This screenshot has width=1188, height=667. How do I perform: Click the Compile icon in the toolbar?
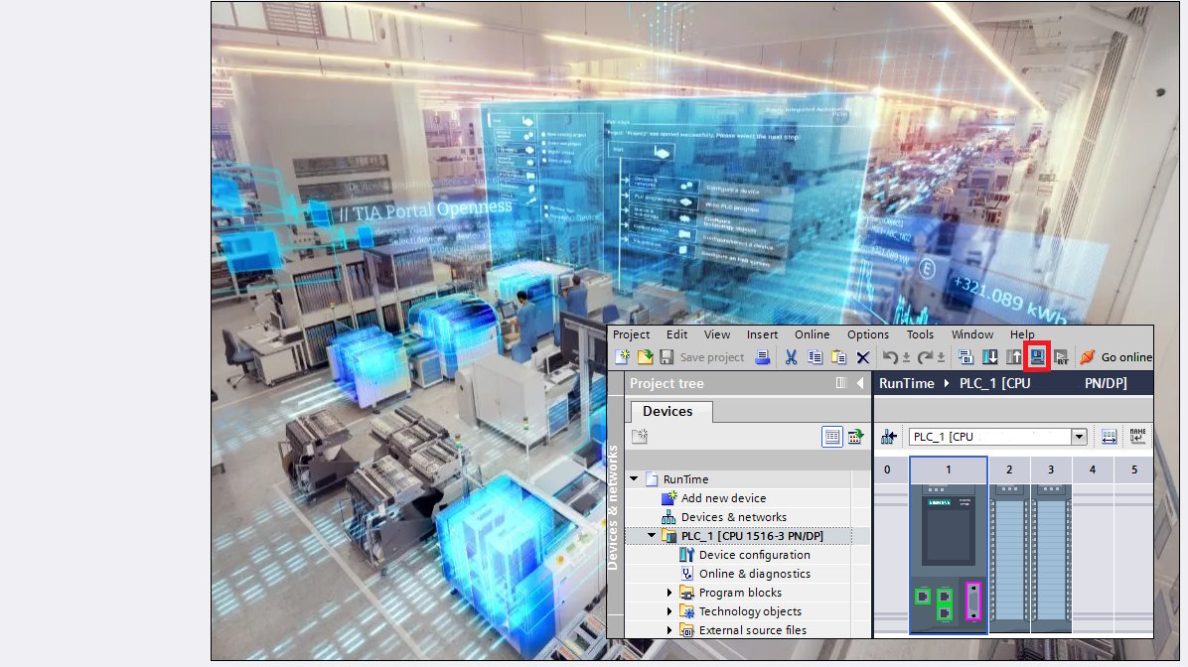click(966, 357)
